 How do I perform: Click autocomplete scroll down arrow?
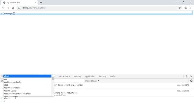tap(53, 95)
